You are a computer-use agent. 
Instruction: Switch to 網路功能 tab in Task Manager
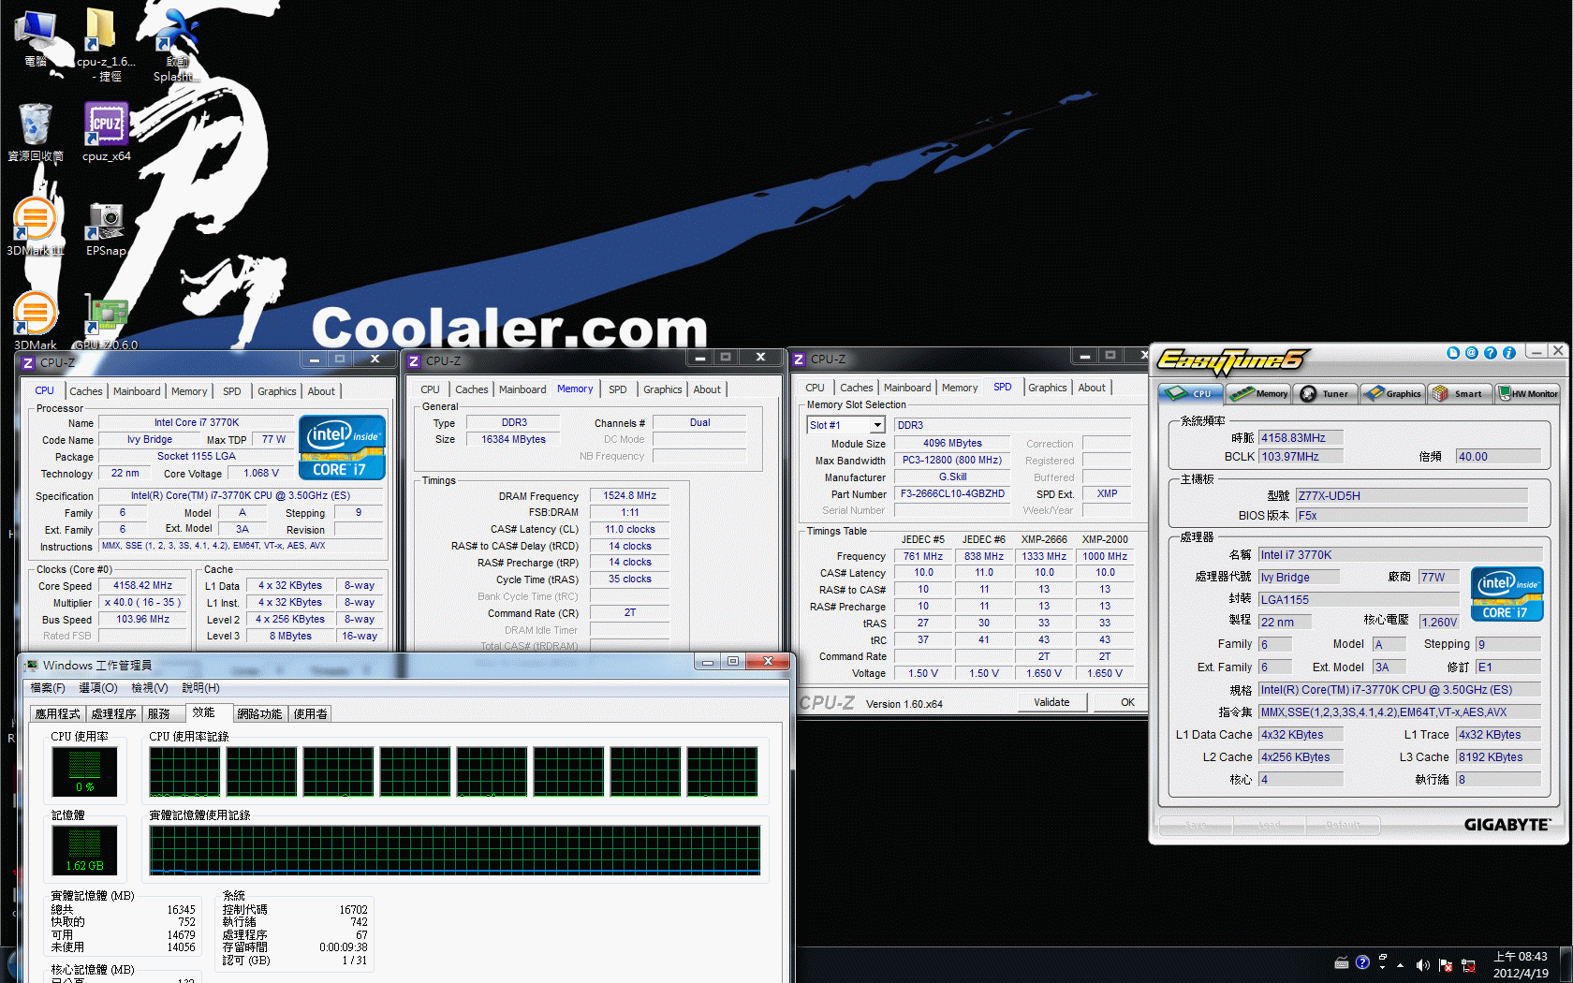click(259, 713)
